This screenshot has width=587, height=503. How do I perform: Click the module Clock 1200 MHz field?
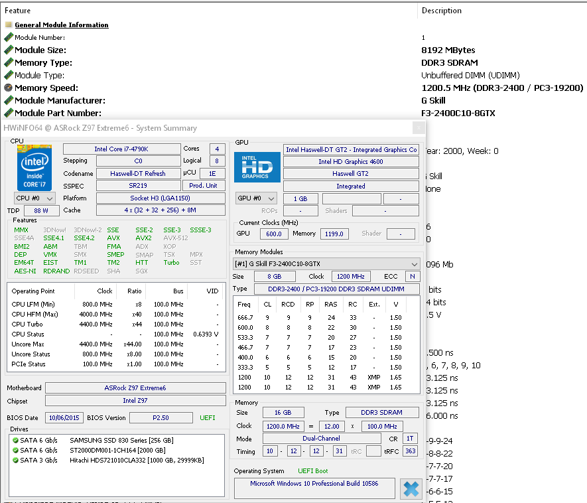click(x=351, y=277)
